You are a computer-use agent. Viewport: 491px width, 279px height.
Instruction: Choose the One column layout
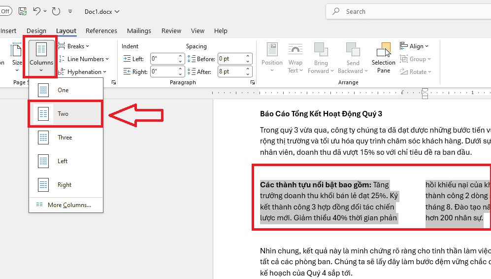66,90
